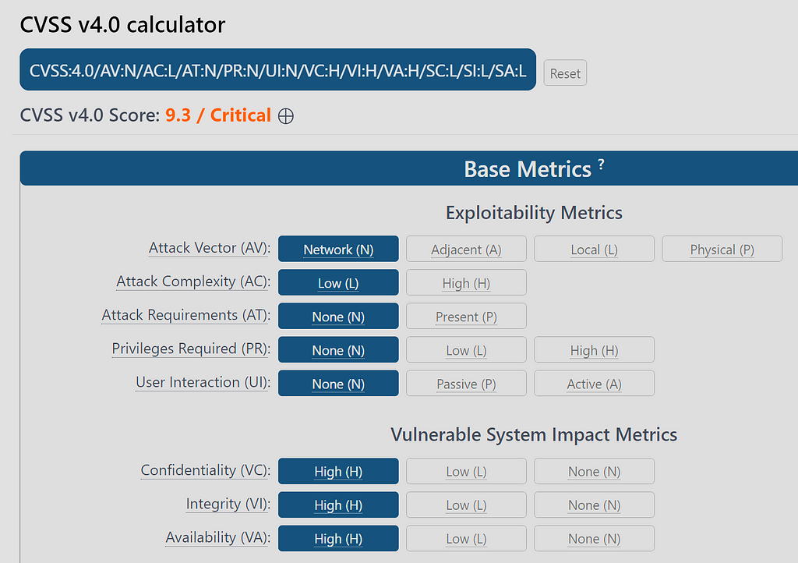Screen dimensions: 798x563
Task: Click the User Interaction (UI) label
Action: pos(202,382)
